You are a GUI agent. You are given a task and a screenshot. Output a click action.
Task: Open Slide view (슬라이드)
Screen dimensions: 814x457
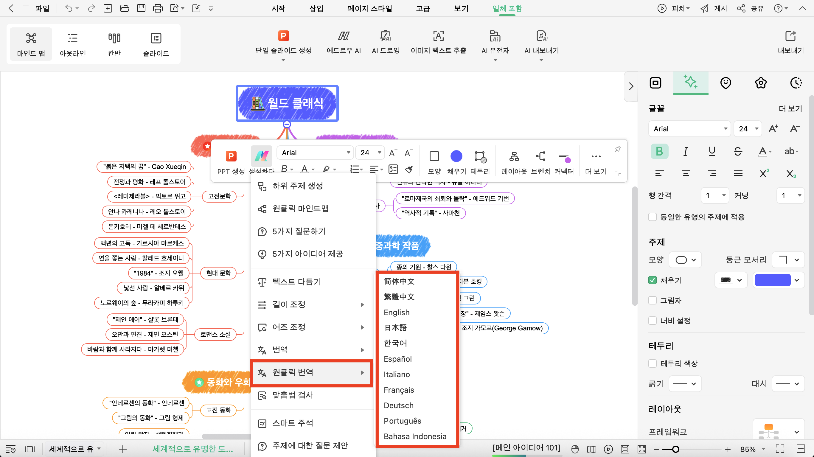[x=156, y=44]
